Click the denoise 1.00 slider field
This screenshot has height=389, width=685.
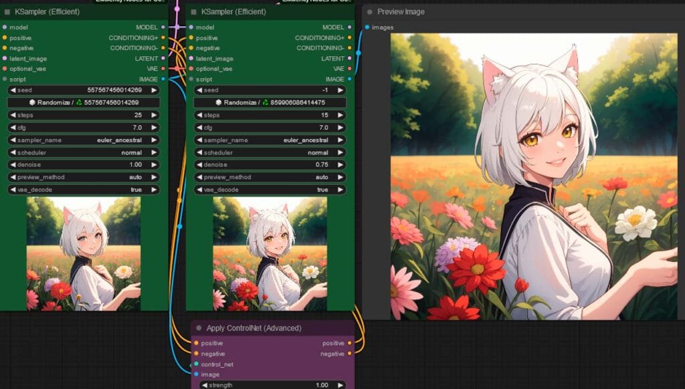[84, 164]
